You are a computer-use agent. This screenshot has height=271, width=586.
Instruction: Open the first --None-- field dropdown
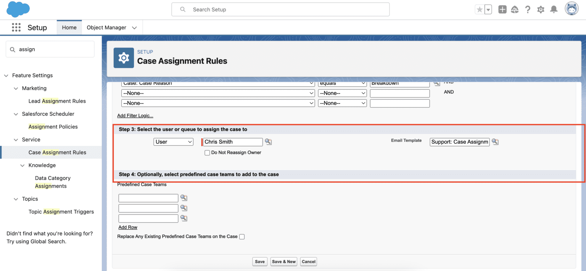(x=217, y=93)
